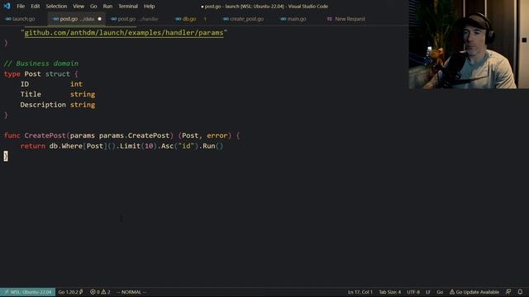Click the CreatePost function name
529x297 pixels.
(x=45, y=135)
